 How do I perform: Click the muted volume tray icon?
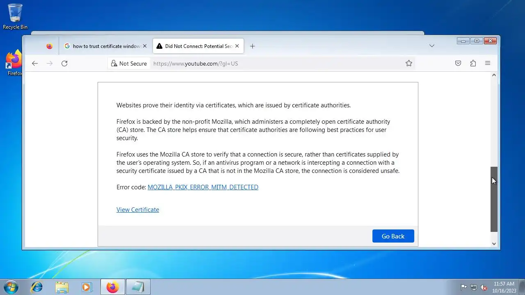tap(484, 287)
